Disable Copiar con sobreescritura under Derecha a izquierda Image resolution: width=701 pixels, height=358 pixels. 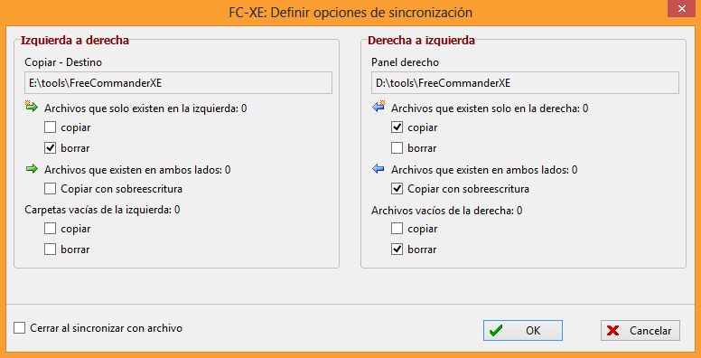[397, 189]
